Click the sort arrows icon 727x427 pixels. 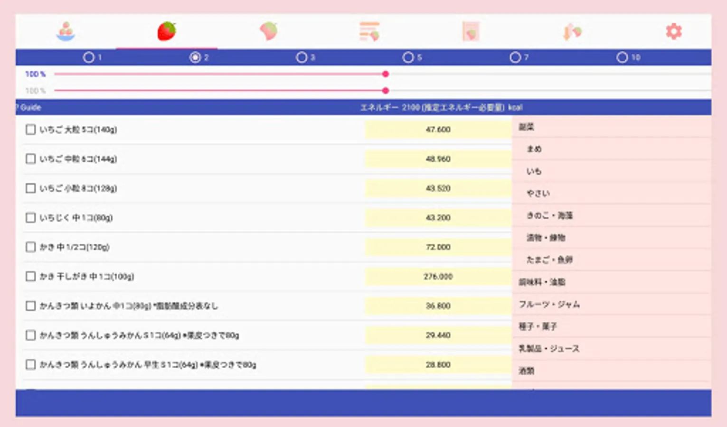coord(572,30)
